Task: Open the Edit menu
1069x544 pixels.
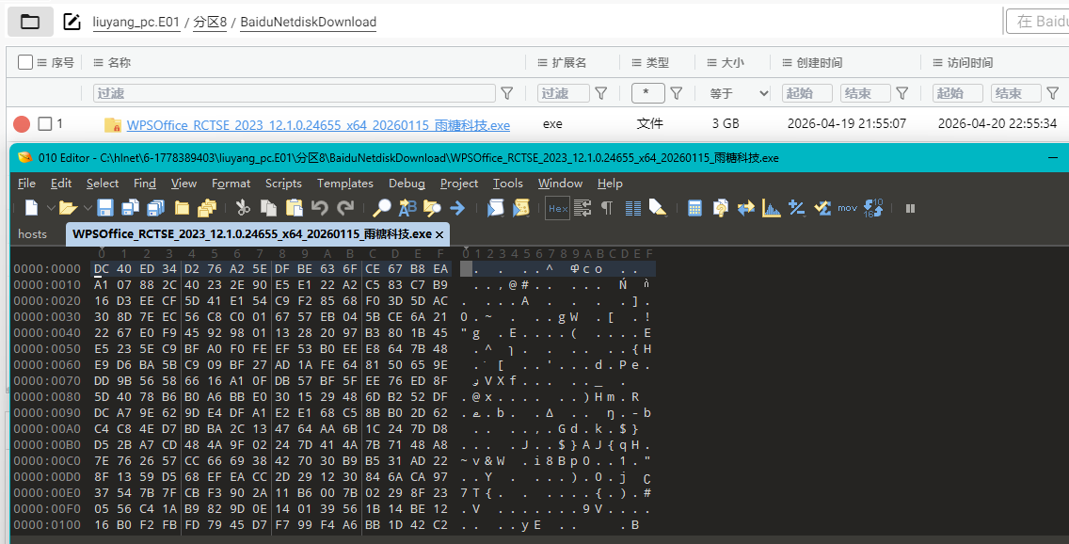Action: click(x=60, y=184)
